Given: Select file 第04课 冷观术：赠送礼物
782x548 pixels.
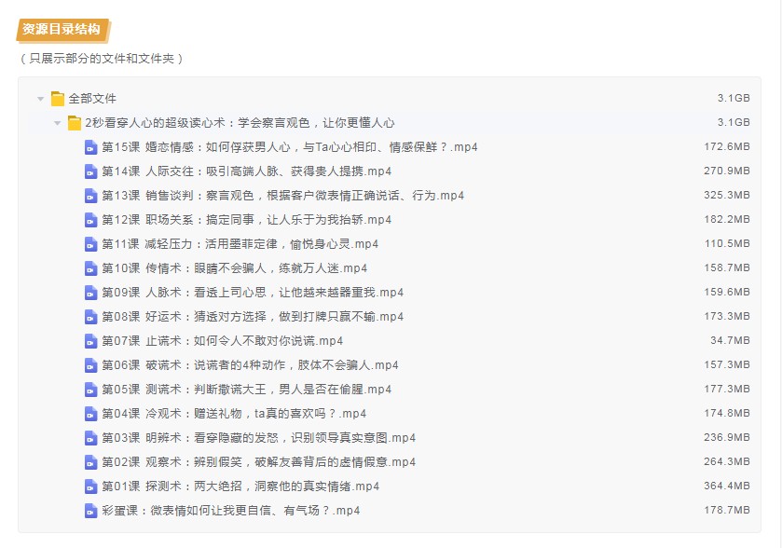Looking at the screenshot, I should [x=234, y=414].
